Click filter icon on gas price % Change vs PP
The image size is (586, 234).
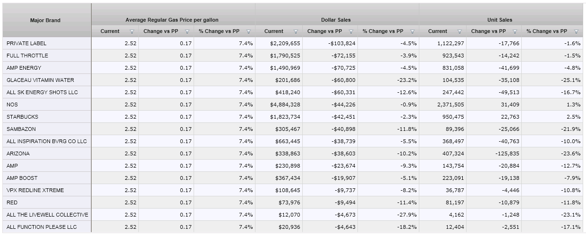point(248,32)
